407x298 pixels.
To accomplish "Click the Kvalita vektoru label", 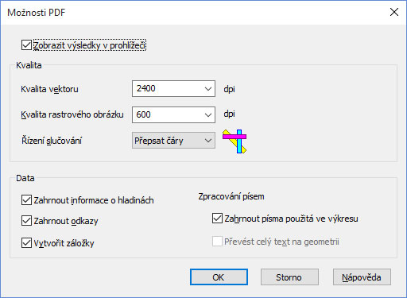I will [49, 89].
